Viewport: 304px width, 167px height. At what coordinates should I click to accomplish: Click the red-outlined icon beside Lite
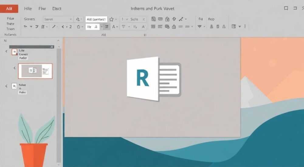14,52
